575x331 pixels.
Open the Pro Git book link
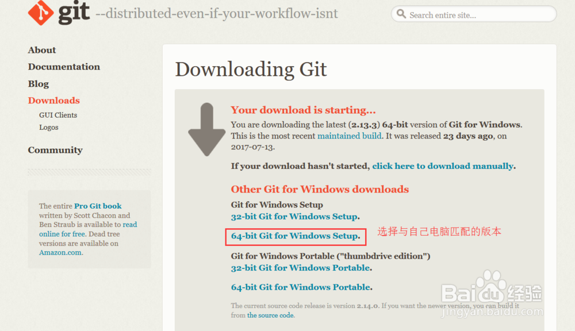pos(98,206)
